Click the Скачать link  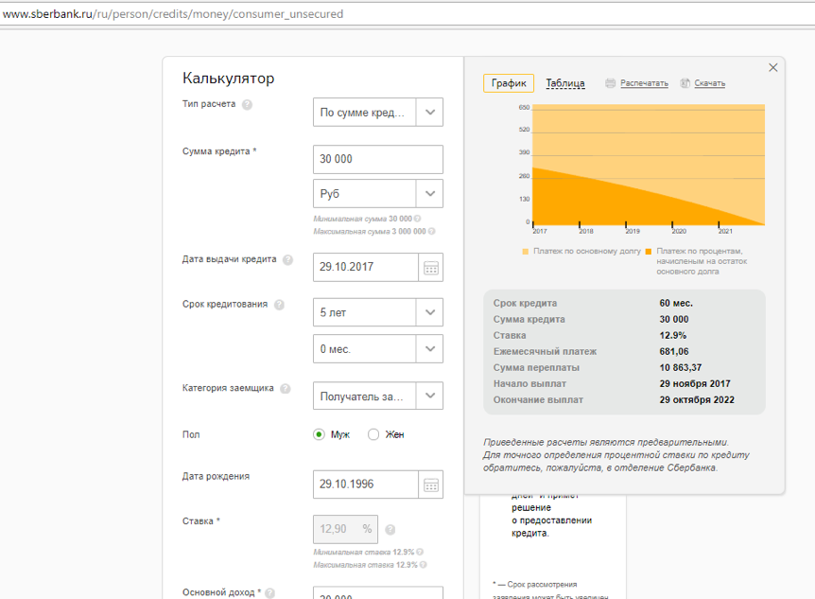coord(709,83)
